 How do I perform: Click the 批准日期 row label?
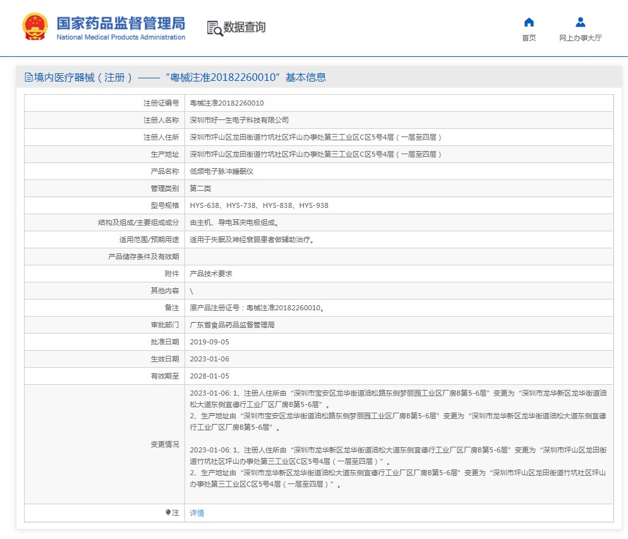(165, 342)
